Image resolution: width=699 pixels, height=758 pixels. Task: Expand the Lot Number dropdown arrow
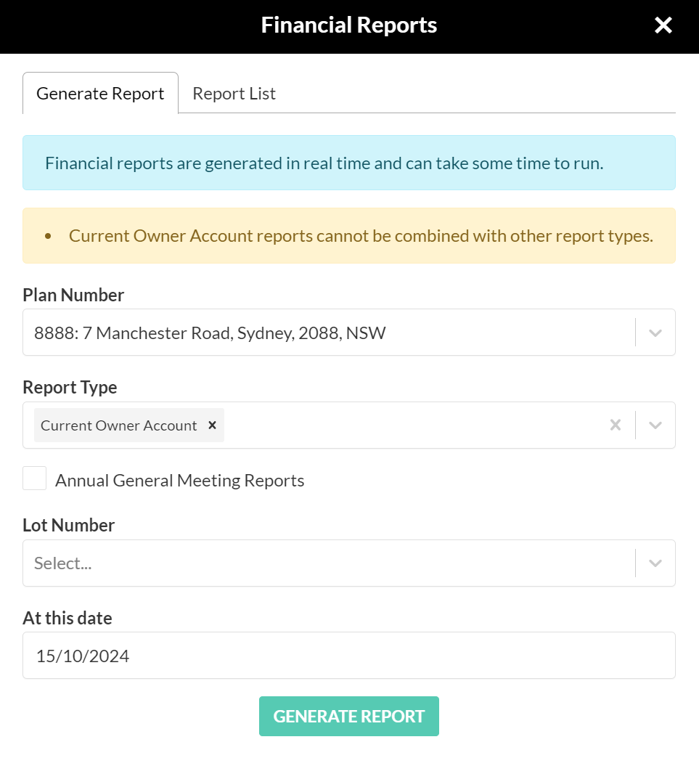coord(655,563)
